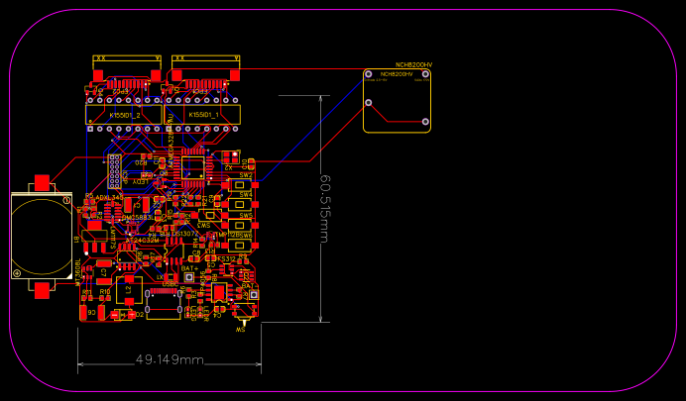Select the C10 capacitor near the crystal

tap(251, 163)
